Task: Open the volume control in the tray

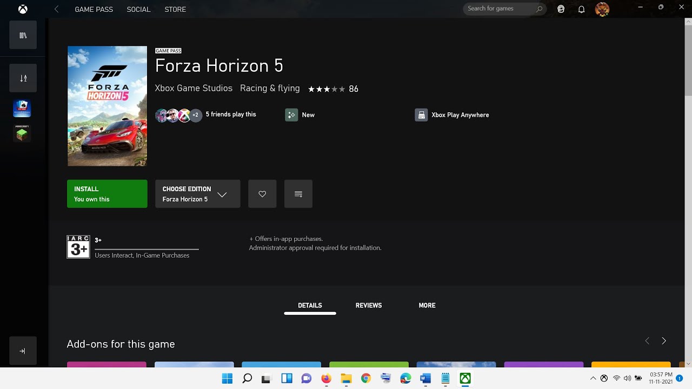Action: pyautogui.click(x=627, y=378)
